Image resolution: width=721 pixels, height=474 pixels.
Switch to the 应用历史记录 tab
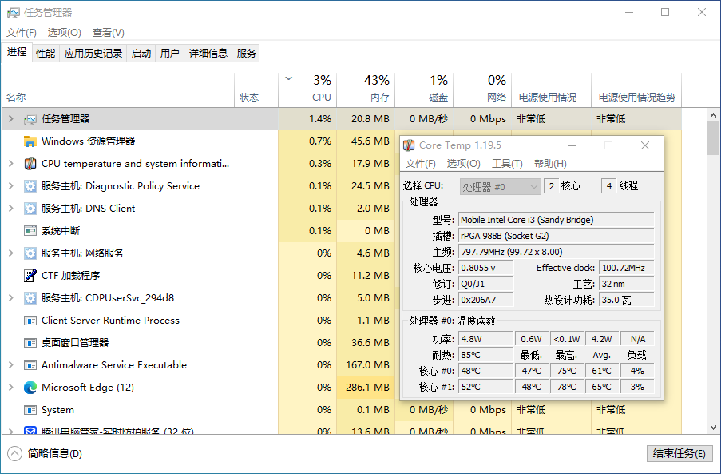click(93, 54)
